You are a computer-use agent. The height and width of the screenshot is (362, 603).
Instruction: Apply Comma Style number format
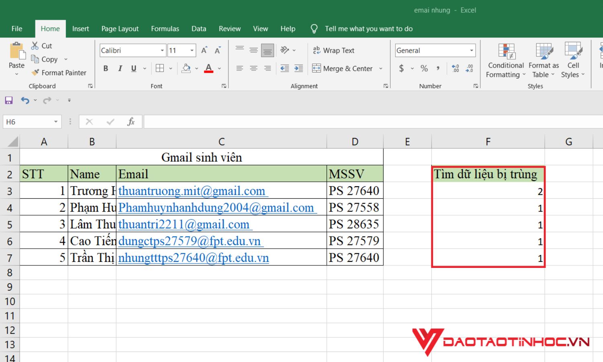click(438, 68)
